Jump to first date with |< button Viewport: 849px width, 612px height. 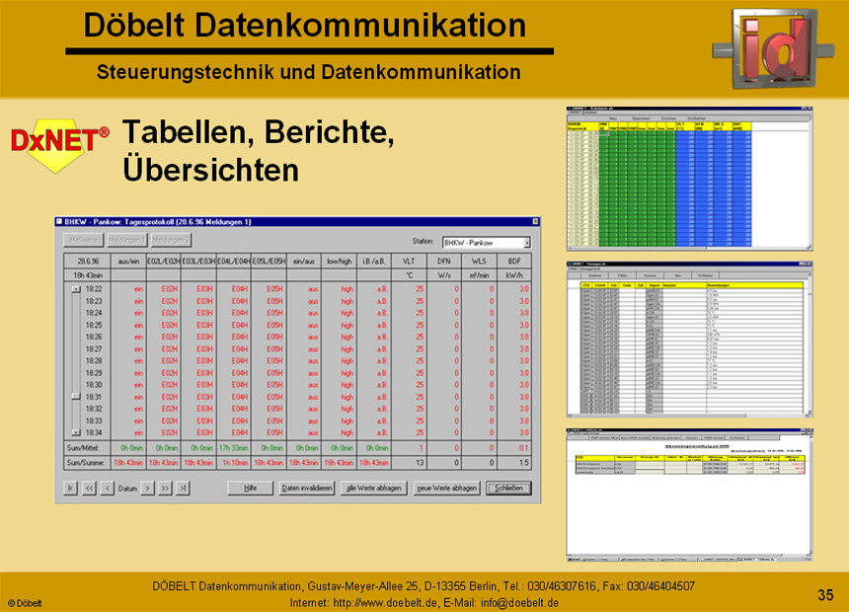[70, 488]
